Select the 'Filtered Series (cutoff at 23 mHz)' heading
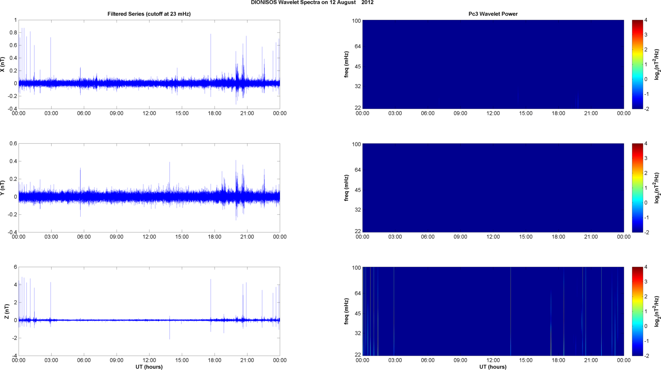661x370 pixels. [x=149, y=14]
